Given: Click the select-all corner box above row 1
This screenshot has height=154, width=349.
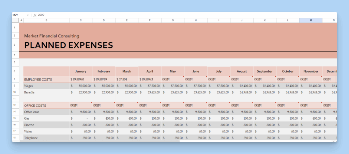Looking at the screenshot, I should [16, 20].
